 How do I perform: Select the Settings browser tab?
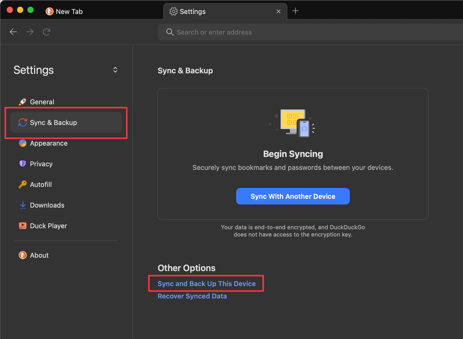click(192, 12)
